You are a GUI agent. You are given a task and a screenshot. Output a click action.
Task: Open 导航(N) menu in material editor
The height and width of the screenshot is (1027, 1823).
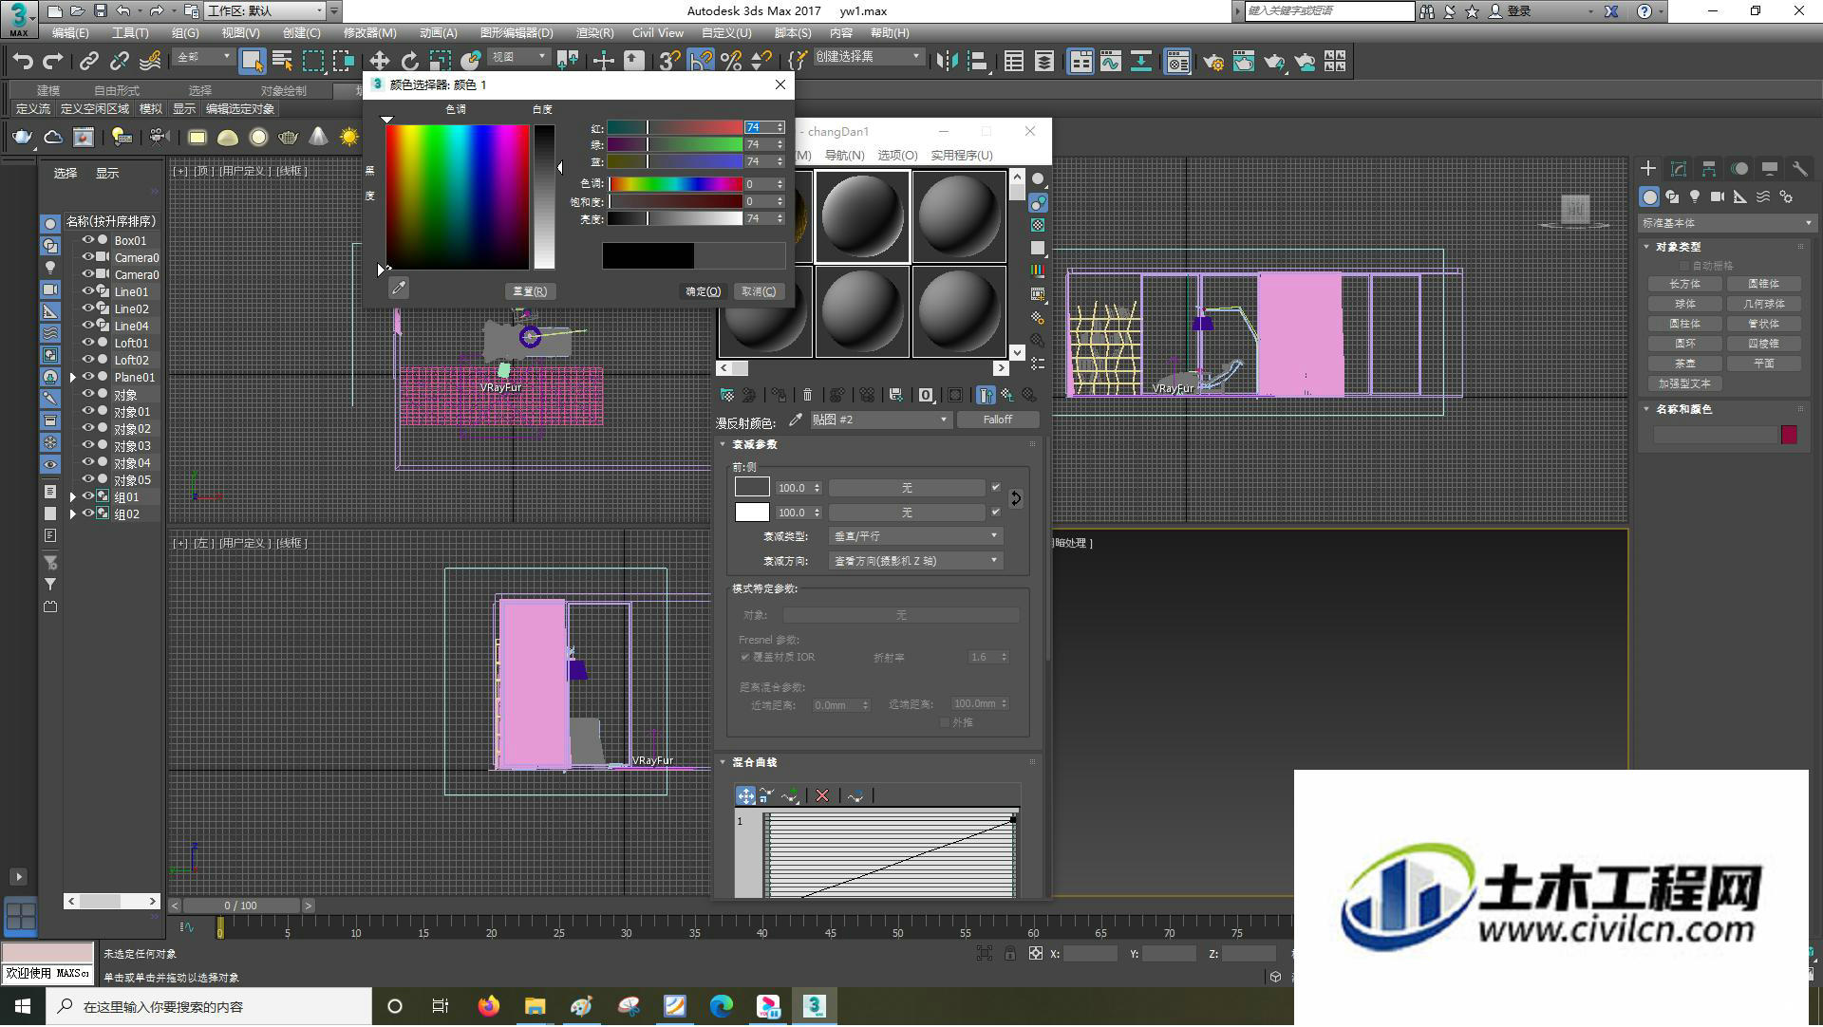[844, 156]
